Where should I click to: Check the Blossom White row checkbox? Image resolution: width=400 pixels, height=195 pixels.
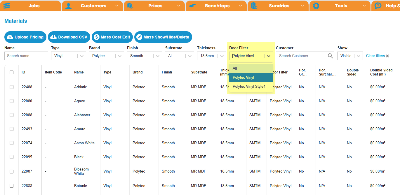(x=11, y=171)
